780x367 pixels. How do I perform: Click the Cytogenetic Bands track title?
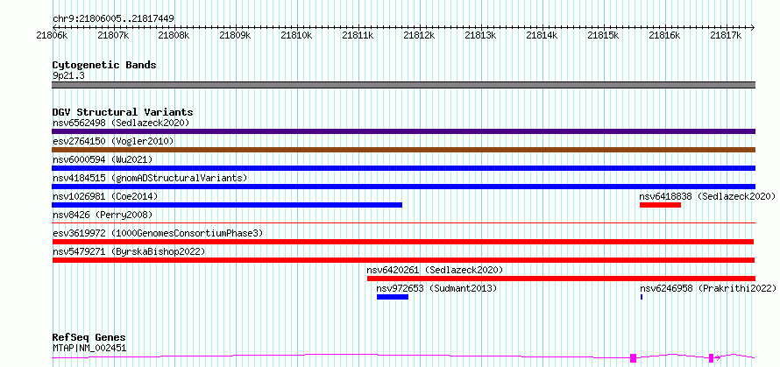pos(104,65)
